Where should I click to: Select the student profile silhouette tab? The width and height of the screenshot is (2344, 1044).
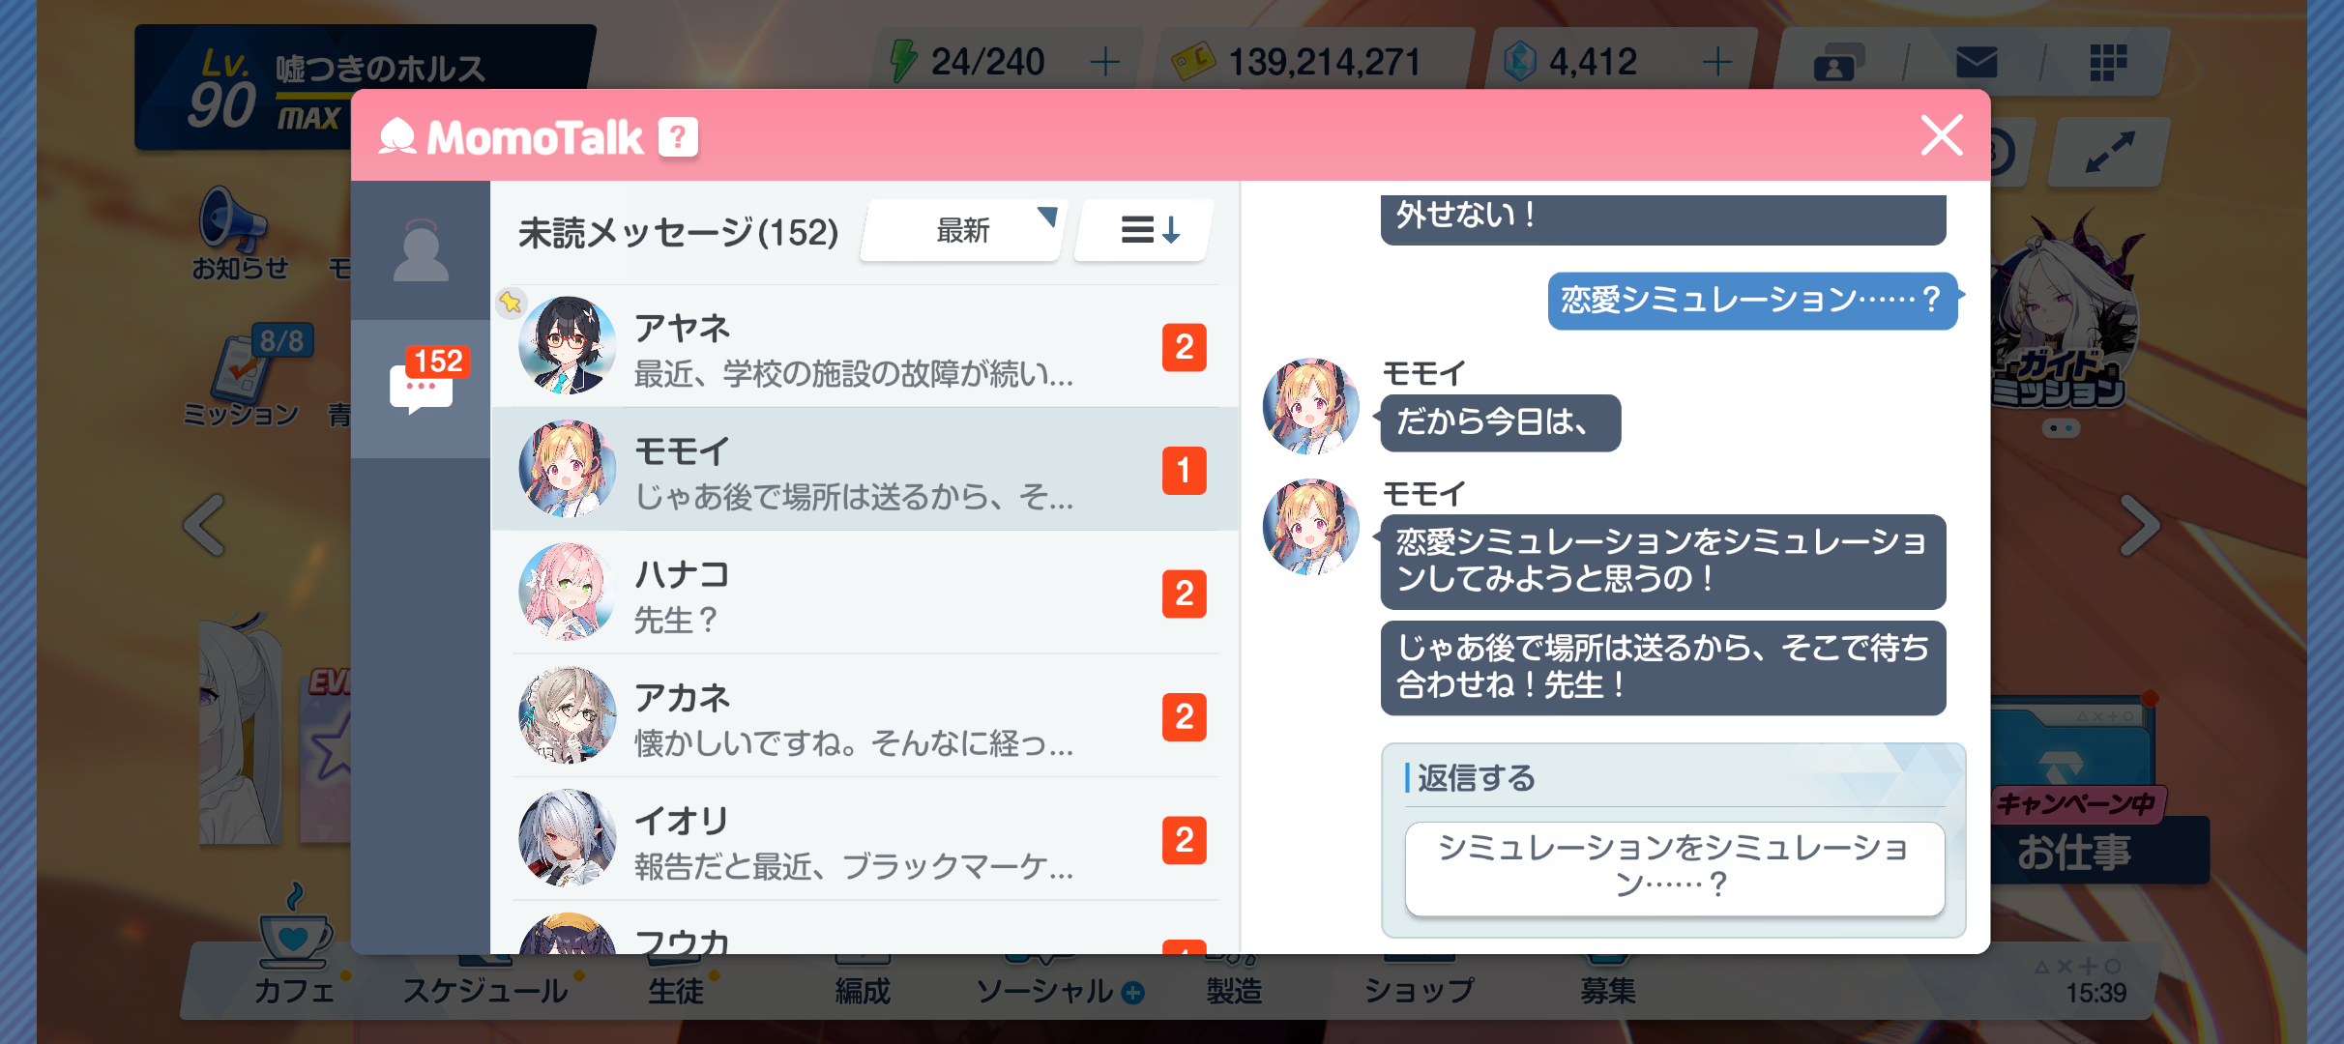tap(421, 251)
